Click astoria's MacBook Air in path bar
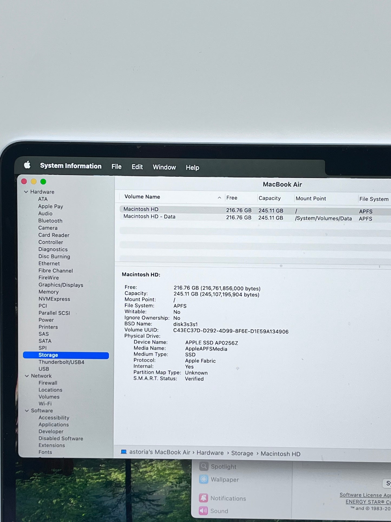 pos(160,452)
